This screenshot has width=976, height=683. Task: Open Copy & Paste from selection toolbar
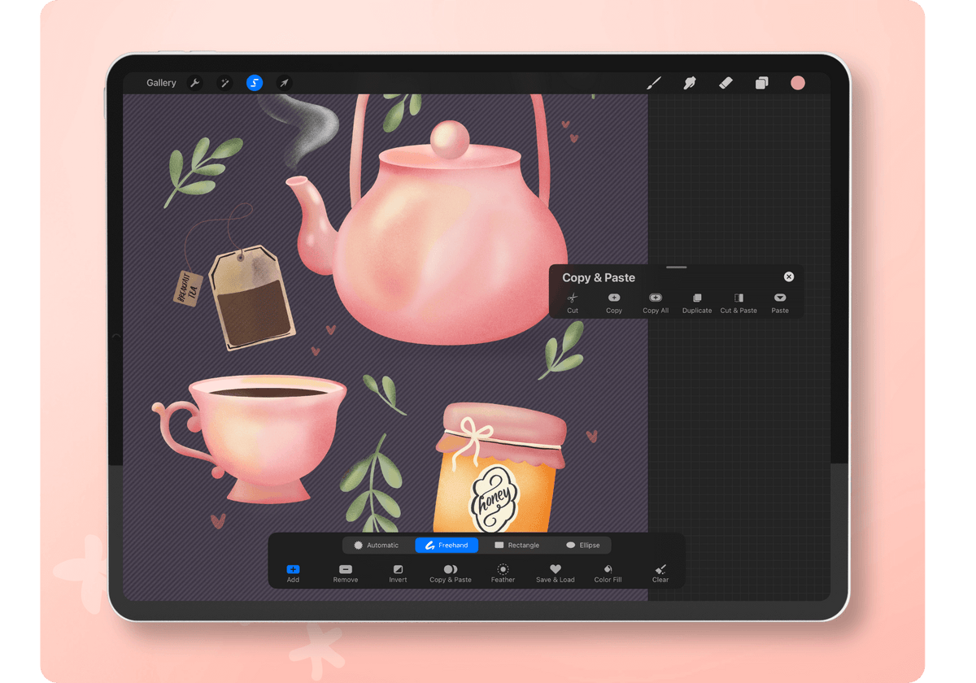point(451,574)
